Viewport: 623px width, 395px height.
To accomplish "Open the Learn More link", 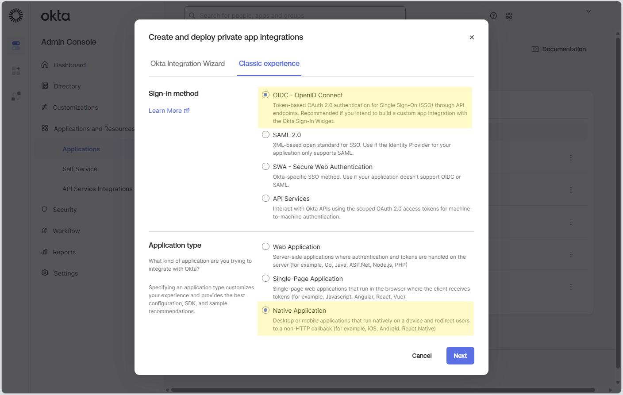I will 169,111.
